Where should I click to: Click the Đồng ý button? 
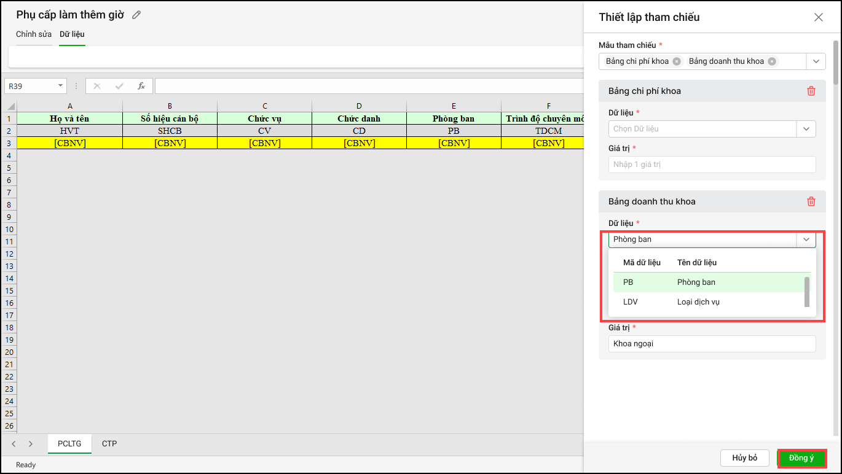coord(801,458)
